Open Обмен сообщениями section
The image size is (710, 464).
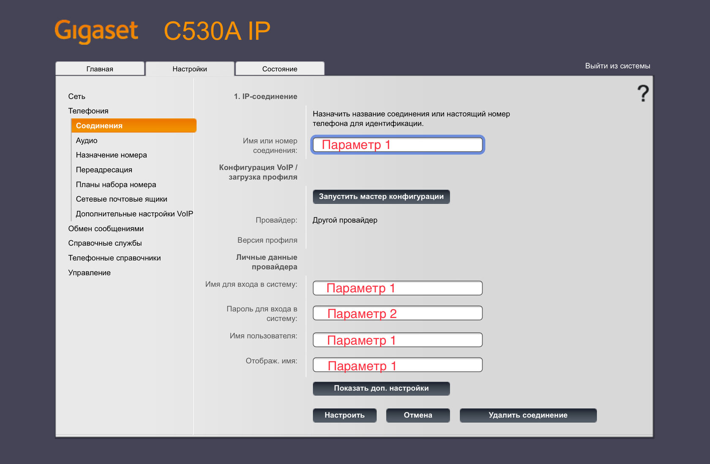click(106, 229)
